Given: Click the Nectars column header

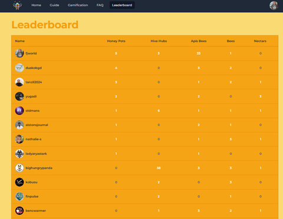Looking at the screenshot, I should 260,41.
